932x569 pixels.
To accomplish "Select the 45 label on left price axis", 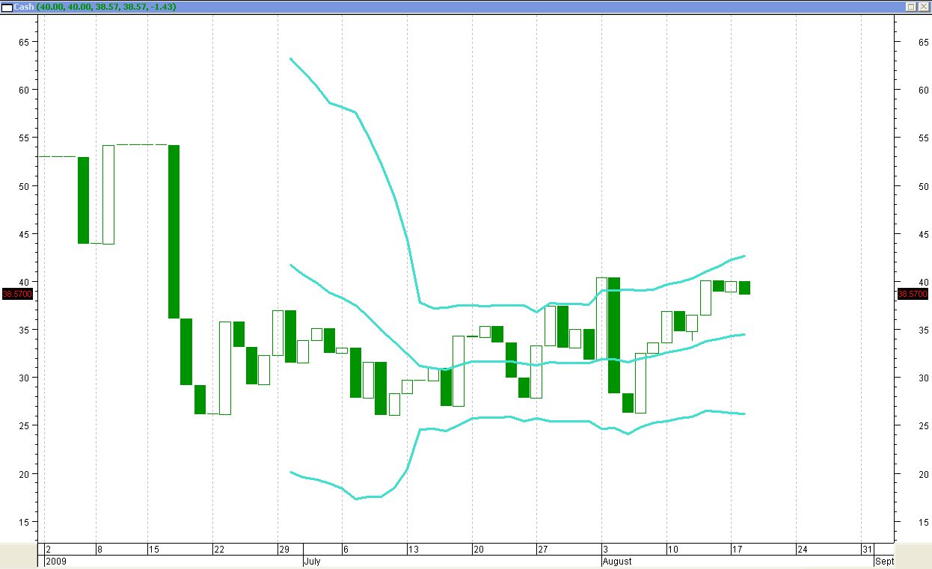I will (x=23, y=234).
